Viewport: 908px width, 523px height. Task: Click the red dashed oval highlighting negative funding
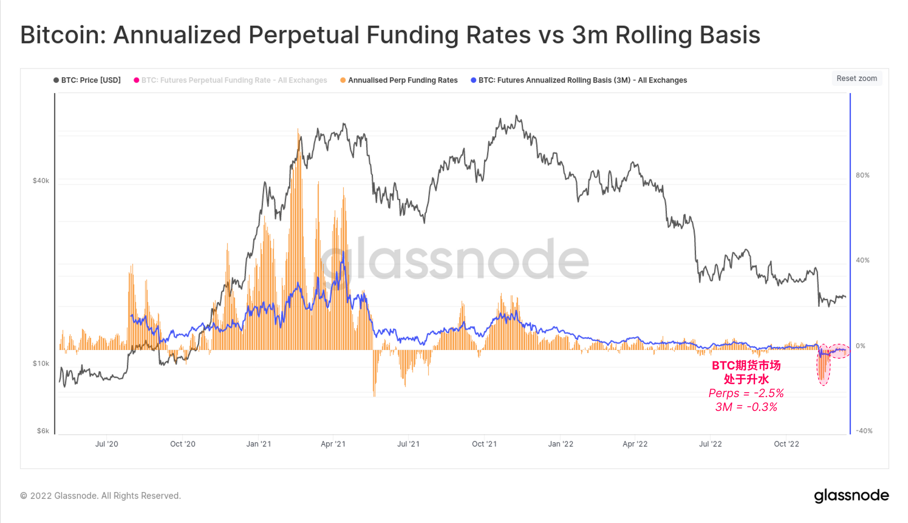823,365
